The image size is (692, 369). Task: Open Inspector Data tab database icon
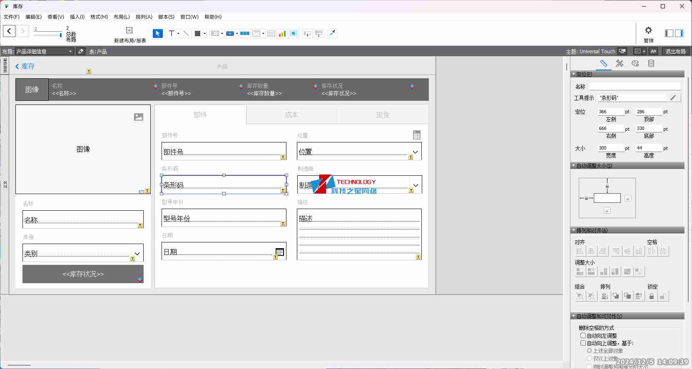pyautogui.click(x=651, y=63)
